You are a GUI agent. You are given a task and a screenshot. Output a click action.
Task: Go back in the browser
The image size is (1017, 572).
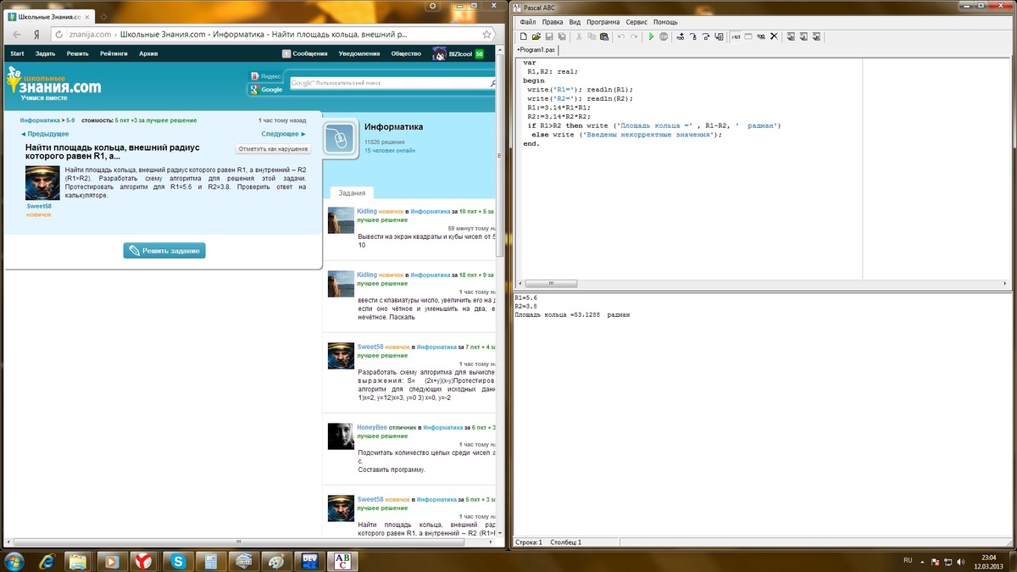click(x=17, y=35)
